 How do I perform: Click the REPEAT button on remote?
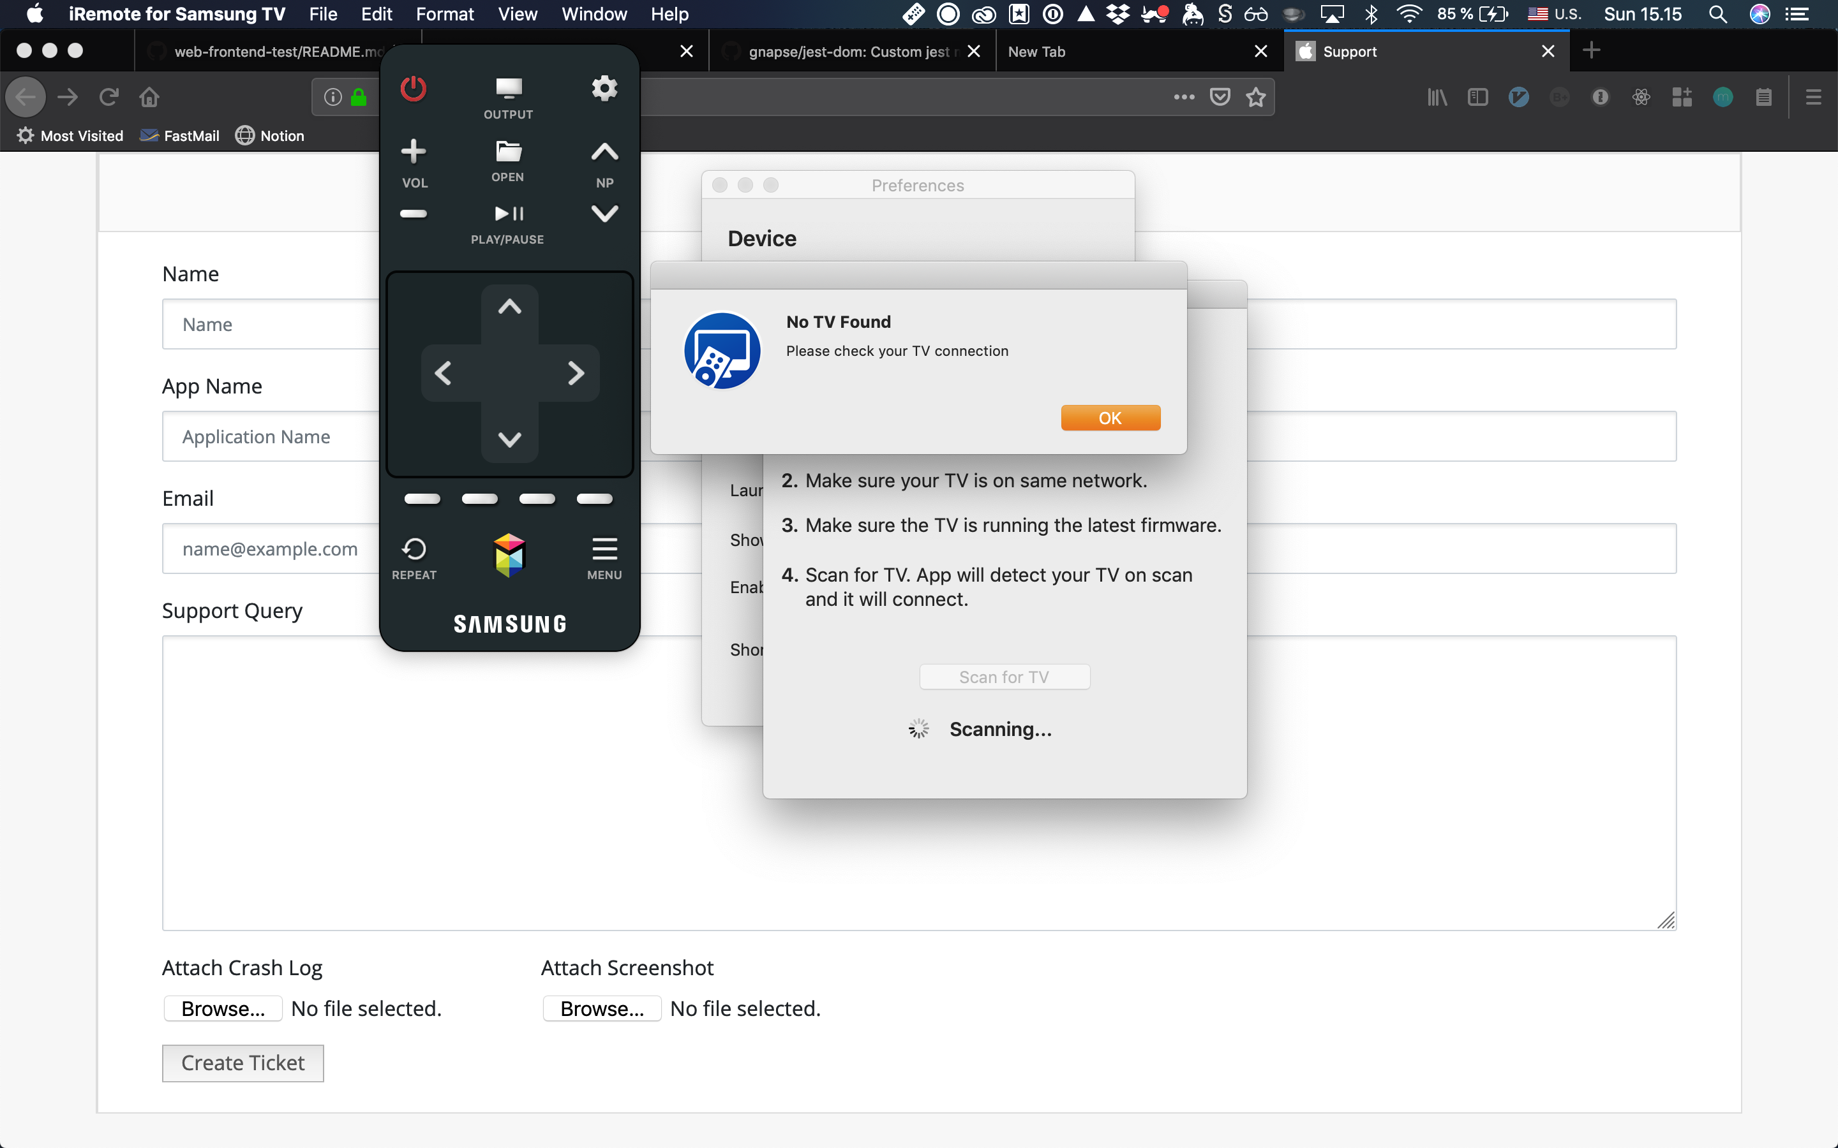tap(414, 558)
